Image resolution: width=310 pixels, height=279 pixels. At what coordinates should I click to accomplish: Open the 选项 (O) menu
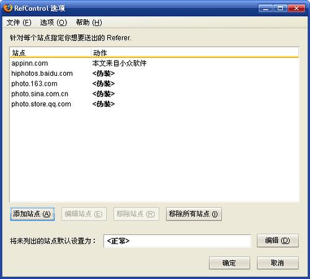(53, 22)
